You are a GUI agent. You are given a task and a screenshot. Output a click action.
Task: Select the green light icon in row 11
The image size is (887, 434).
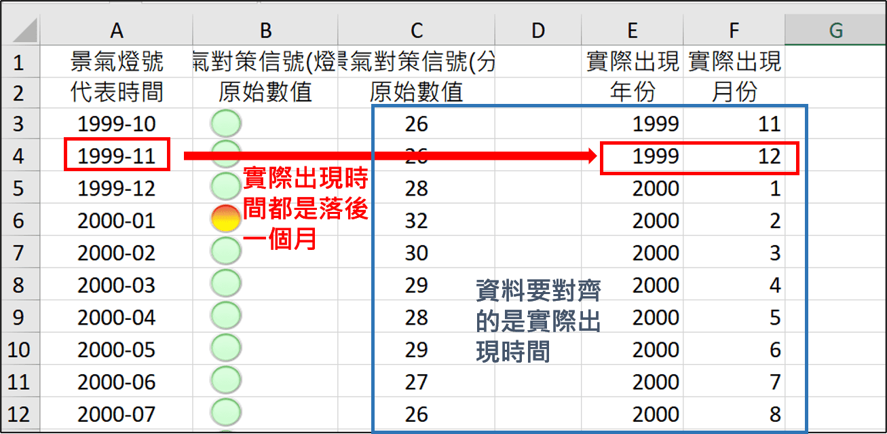(x=226, y=382)
